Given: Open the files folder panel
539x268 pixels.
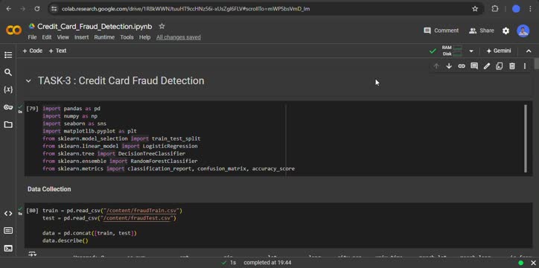Looking at the screenshot, I should tap(8, 124).
